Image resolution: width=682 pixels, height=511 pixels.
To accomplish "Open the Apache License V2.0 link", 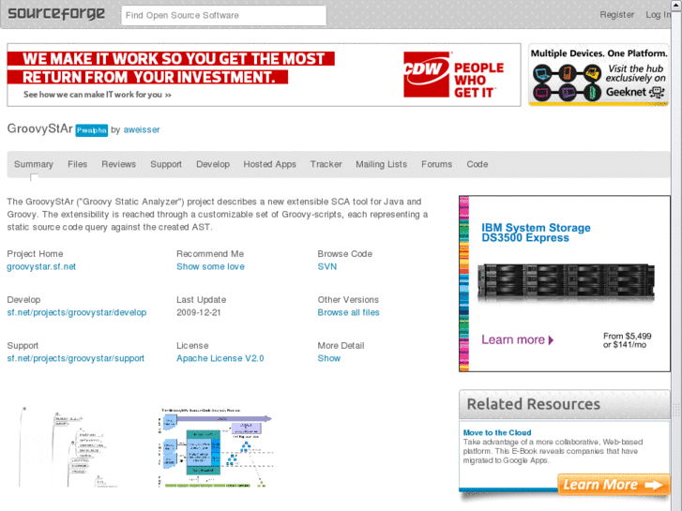I will tap(220, 358).
